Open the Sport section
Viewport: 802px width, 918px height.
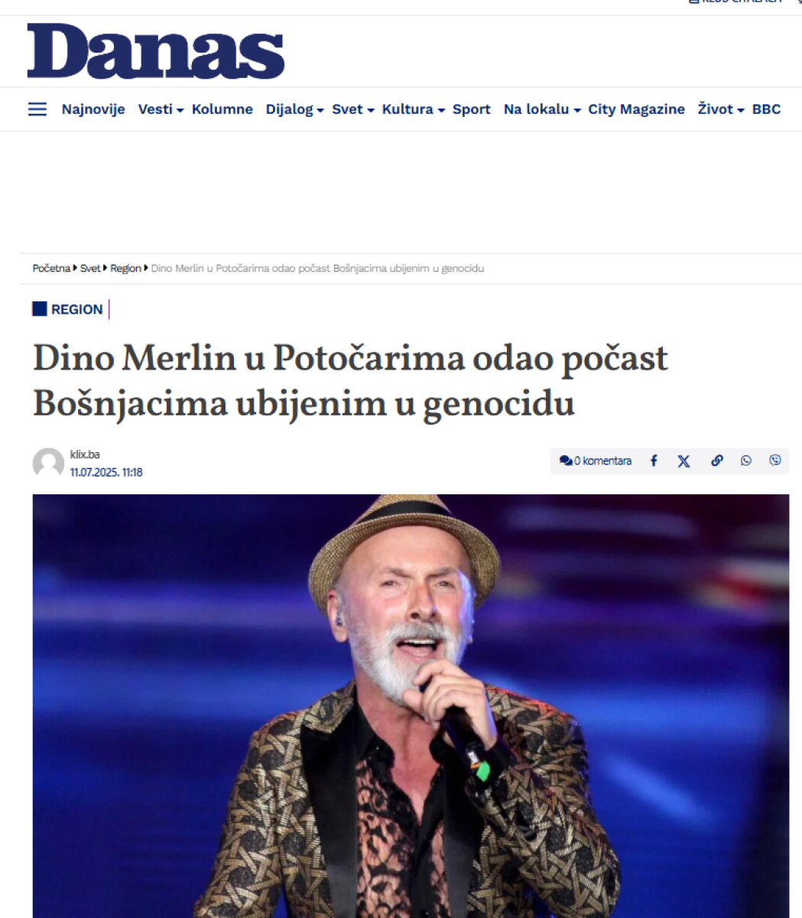pyautogui.click(x=472, y=109)
